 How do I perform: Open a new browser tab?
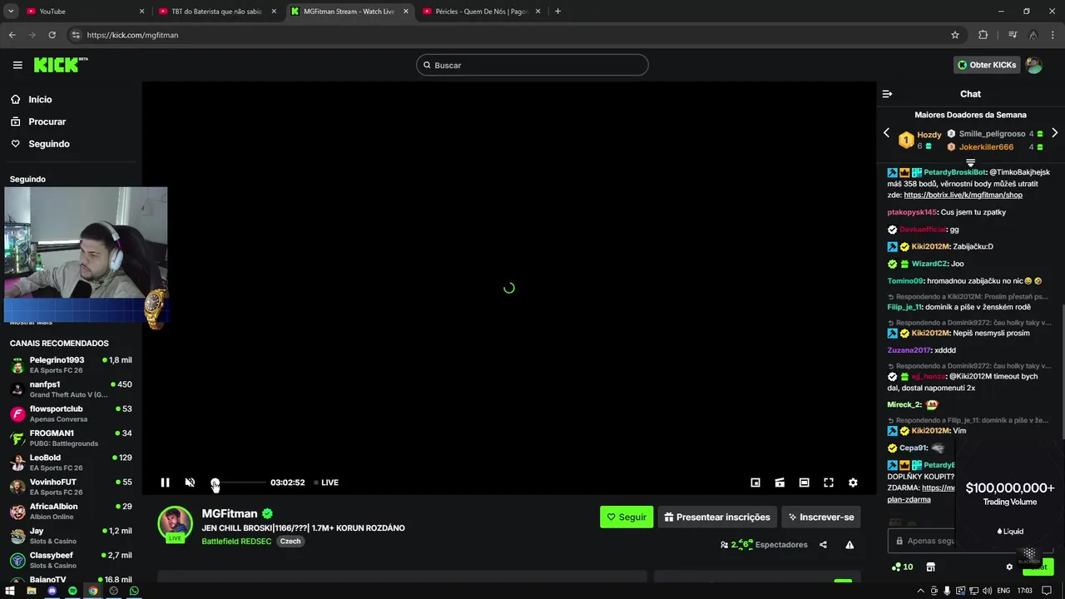[x=557, y=12]
